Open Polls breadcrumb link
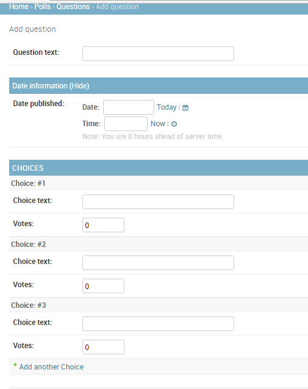Screen dimensions: 308x389 click(x=43, y=7)
